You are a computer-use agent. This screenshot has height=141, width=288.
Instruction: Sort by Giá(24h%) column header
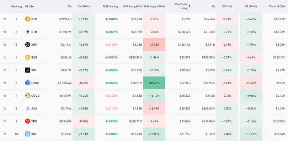84,6
